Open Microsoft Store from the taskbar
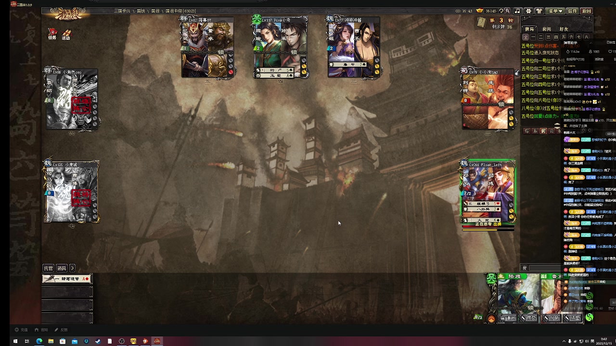 [x=63, y=341]
